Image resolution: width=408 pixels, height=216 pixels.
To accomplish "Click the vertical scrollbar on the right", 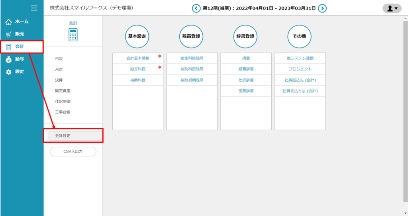I will pyautogui.click(x=405, y=111).
